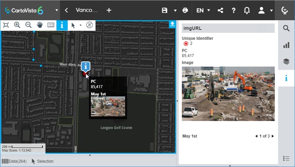Click the CartoVista 6 logo
Image resolution: width=295 pixels, height=167 pixels.
tap(24, 10)
